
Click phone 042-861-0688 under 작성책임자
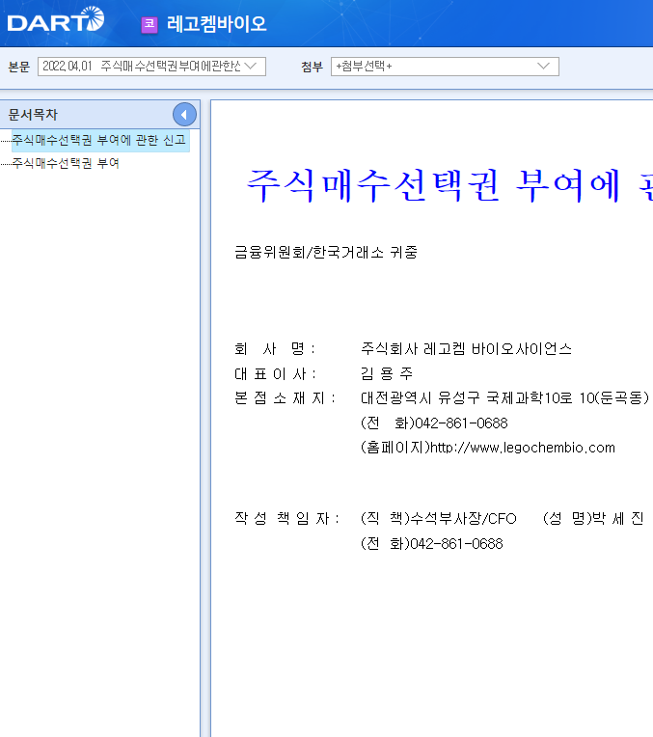[456, 544]
